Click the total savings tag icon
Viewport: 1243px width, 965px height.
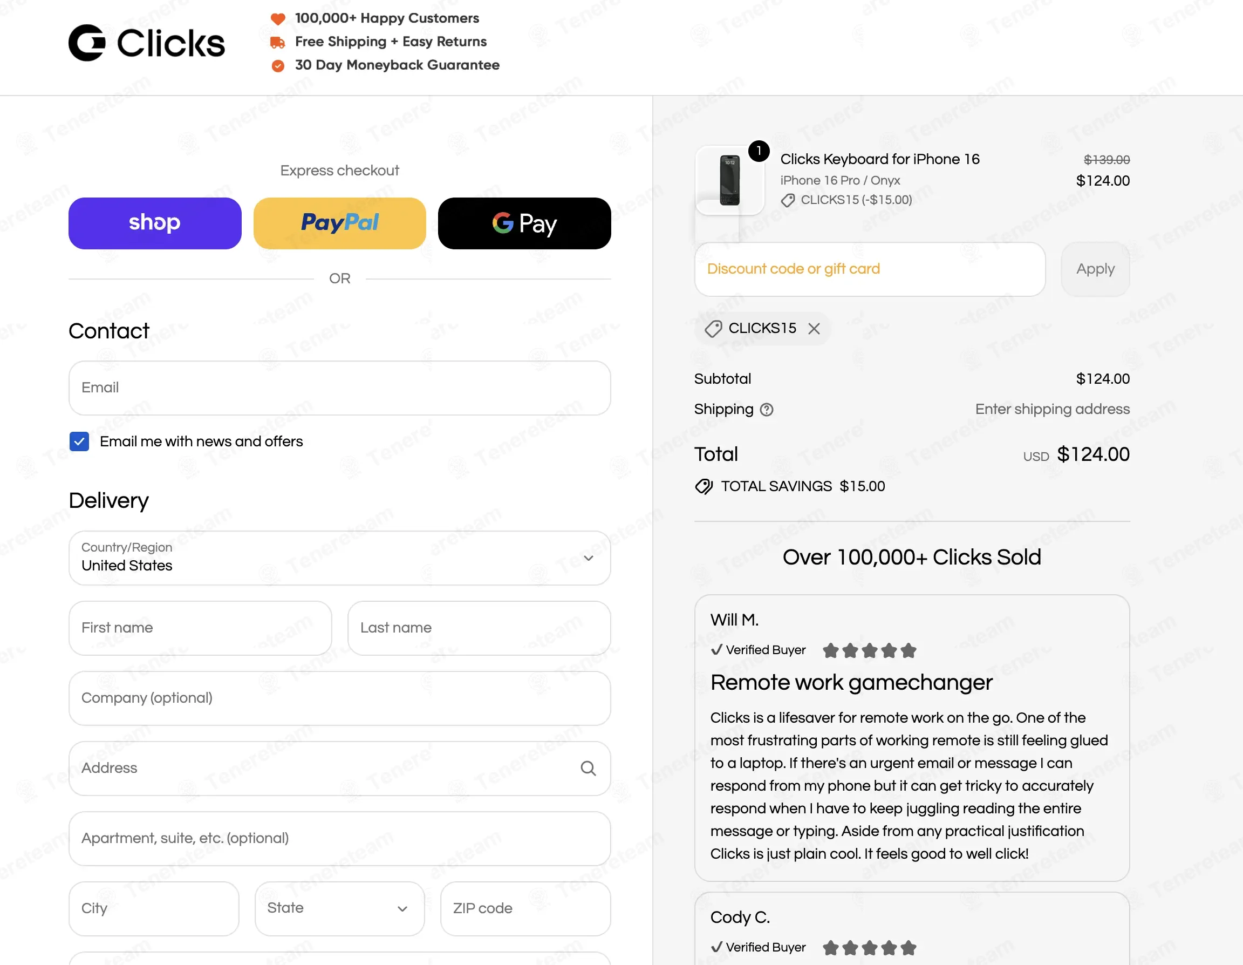(704, 486)
